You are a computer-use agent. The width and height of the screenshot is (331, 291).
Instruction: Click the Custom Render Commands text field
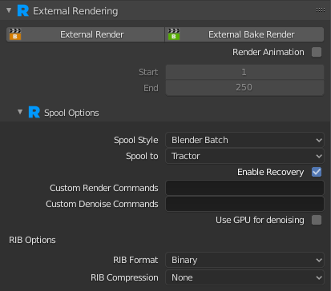tap(244, 188)
